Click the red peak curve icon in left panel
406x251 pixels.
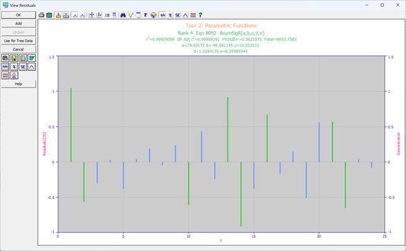pyautogui.click(x=14, y=76)
